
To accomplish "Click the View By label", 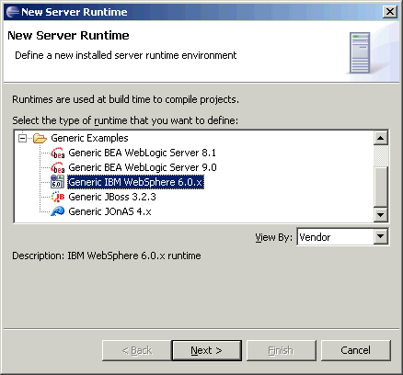I will [x=273, y=237].
